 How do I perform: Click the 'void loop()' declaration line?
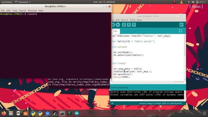point(119,63)
